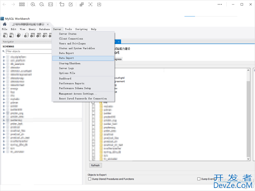
Task: Open the three-dot more options menu
Action: click(x=220, y=5)
